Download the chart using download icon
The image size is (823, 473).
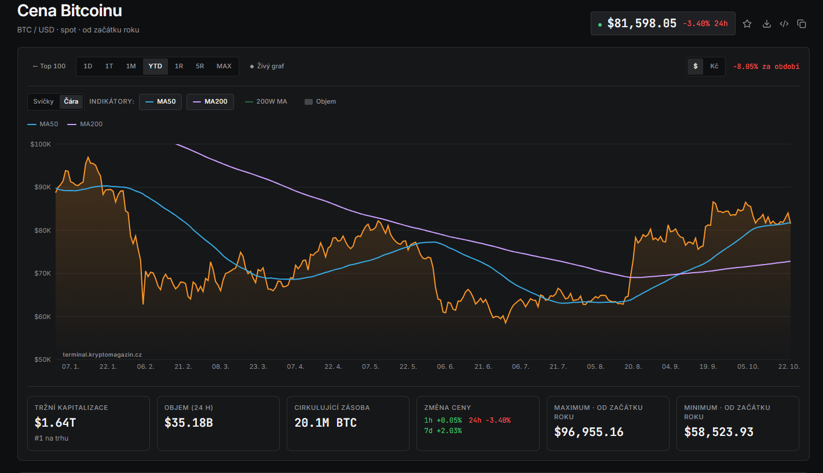767,24
